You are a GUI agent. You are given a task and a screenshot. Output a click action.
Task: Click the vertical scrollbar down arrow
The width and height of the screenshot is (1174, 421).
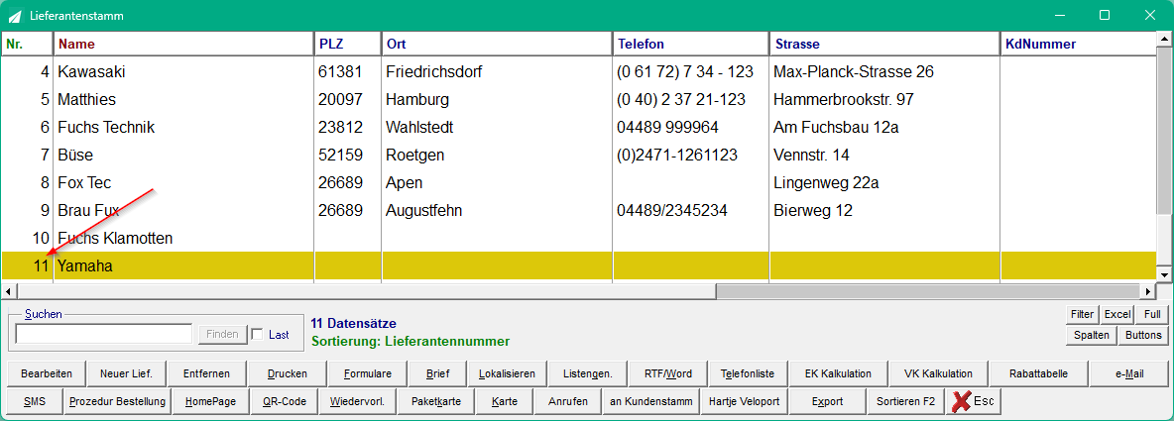point(1165,275)
